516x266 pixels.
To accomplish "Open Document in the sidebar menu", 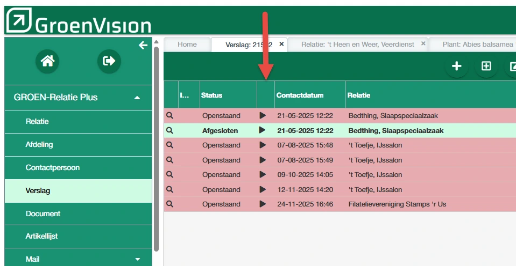I will coord(79,213).
